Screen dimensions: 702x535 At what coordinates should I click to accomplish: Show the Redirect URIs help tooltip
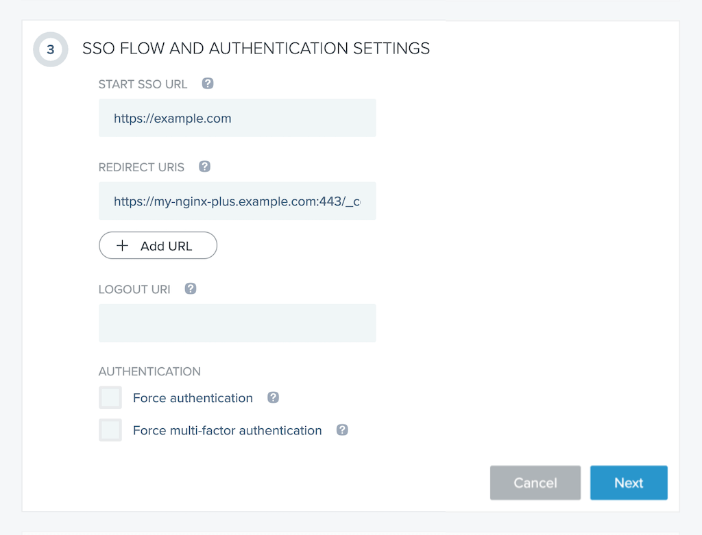[204, 166]
